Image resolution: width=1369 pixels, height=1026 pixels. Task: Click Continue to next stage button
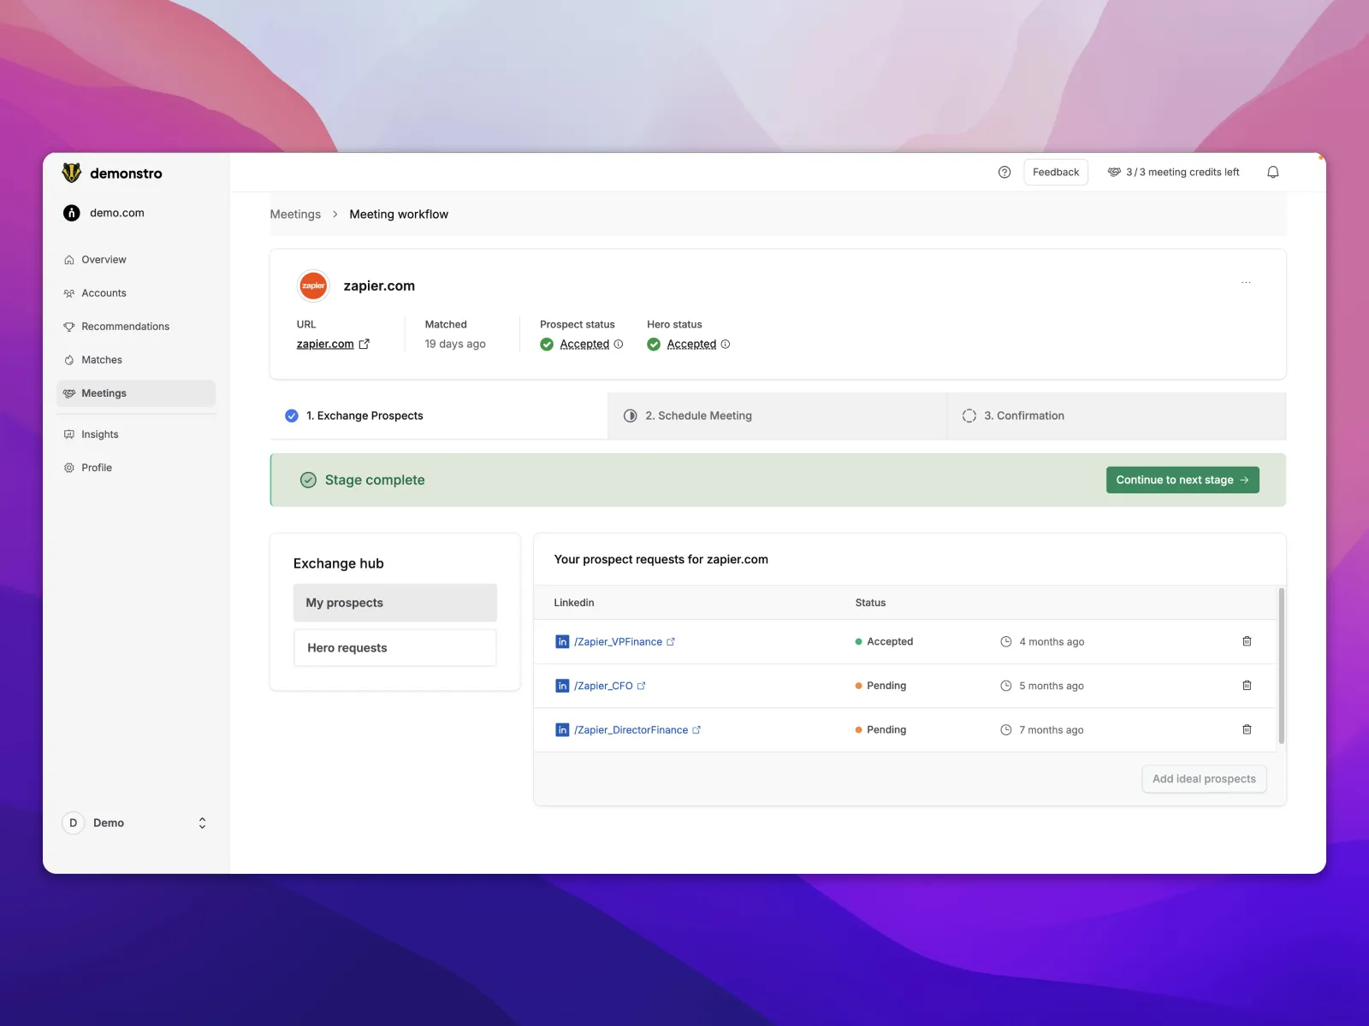tap(1182, 480)
